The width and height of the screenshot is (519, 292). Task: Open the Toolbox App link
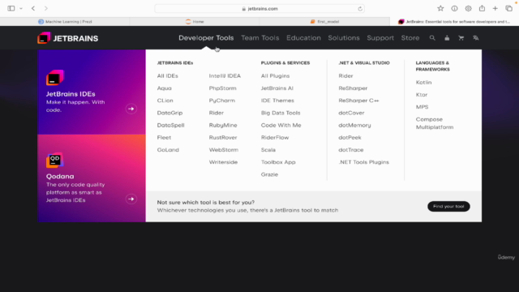point(278,162)
